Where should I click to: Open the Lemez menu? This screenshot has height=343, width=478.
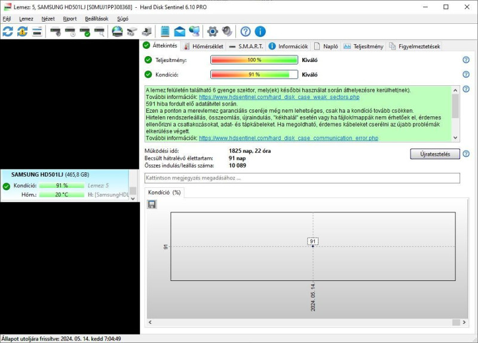click(26, 19)
